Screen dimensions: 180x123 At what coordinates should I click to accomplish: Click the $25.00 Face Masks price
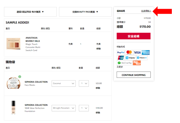tap(99, 83)
